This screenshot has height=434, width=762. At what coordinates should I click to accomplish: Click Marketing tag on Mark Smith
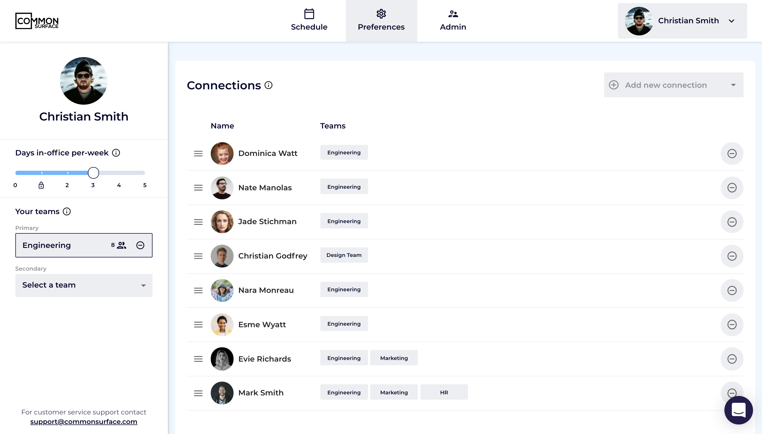click(x=393, y=392)
